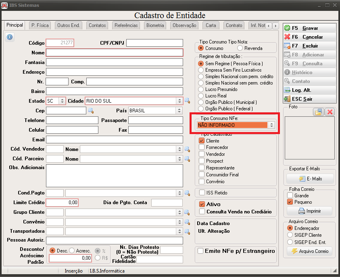Viewport: 340px width, 277px height.
Task: Toggle the Ativo checkbox
Action: 202,204
